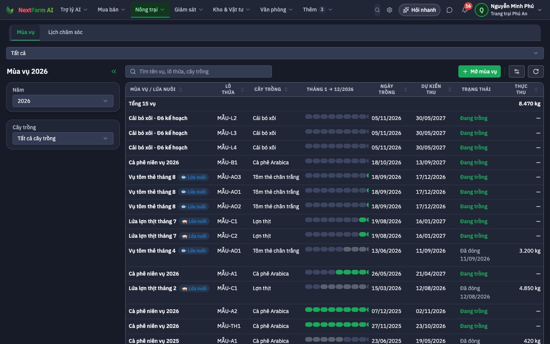Open the Năm 2026 dropdown

[62, 101]
